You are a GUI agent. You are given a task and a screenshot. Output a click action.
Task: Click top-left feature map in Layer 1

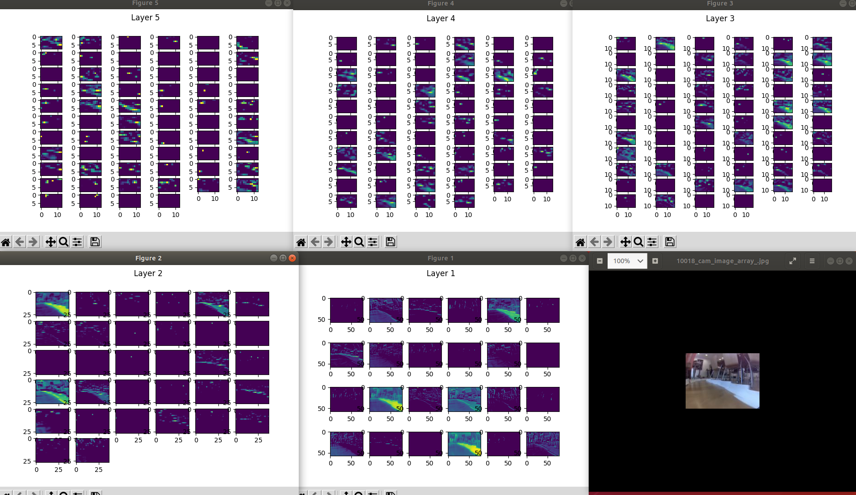click(x=347, y=310)
